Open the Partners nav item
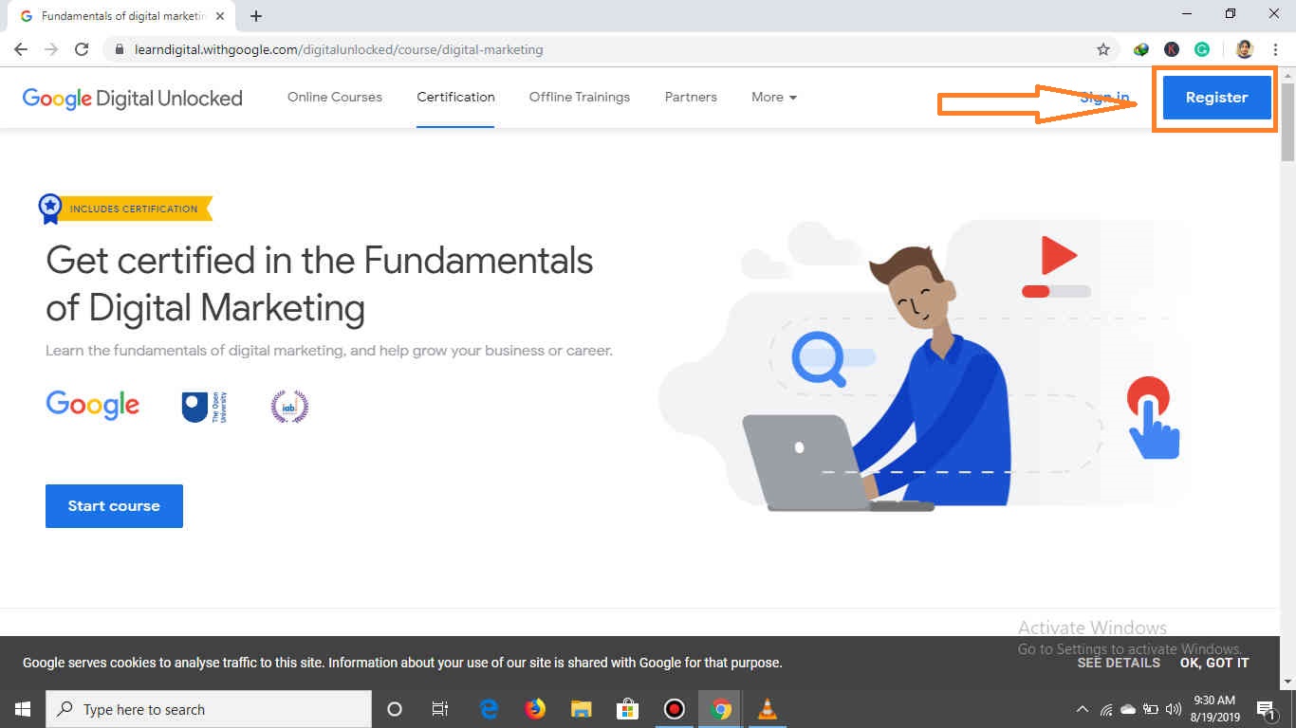Viewport: 1296px width, 728px height. [691, 97]
